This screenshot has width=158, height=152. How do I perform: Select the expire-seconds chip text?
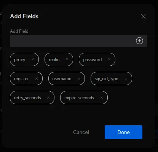coord(79,98)
